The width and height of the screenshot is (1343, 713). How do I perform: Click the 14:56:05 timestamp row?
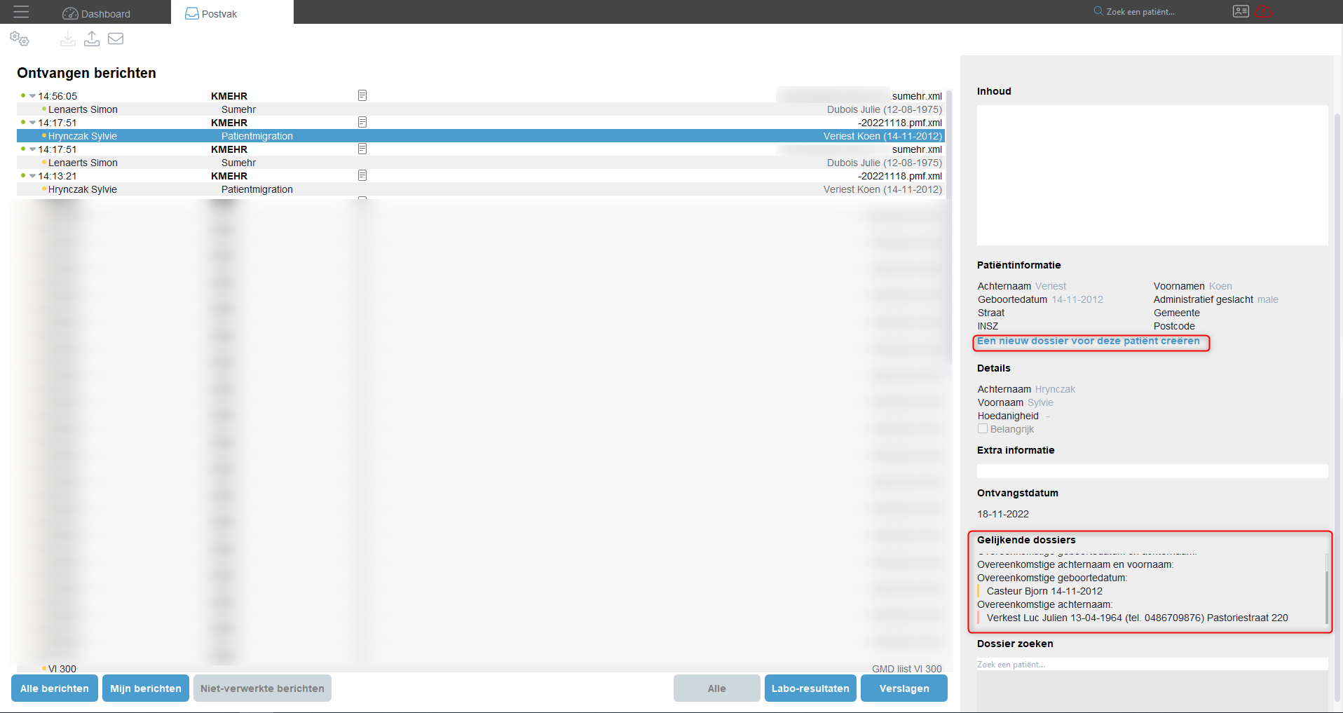(481, 96)
